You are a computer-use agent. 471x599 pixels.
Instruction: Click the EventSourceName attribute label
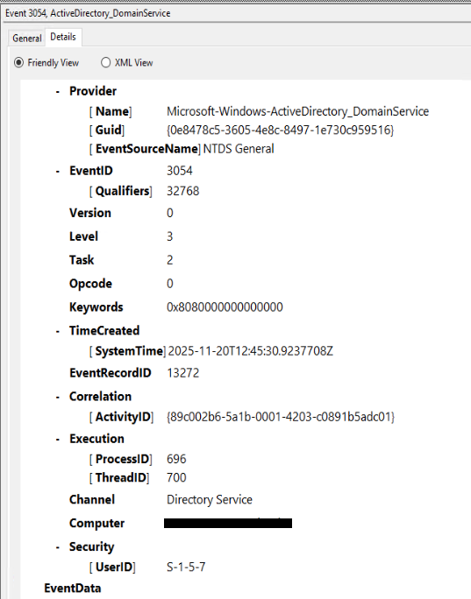click(145, 149)
